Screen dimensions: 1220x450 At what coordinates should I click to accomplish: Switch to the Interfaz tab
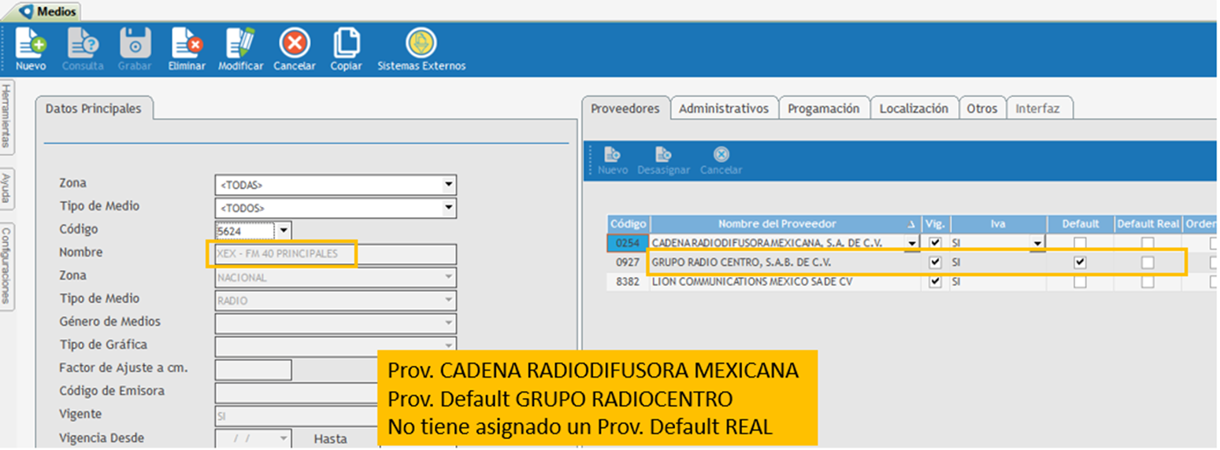[x=1038, y=109]
